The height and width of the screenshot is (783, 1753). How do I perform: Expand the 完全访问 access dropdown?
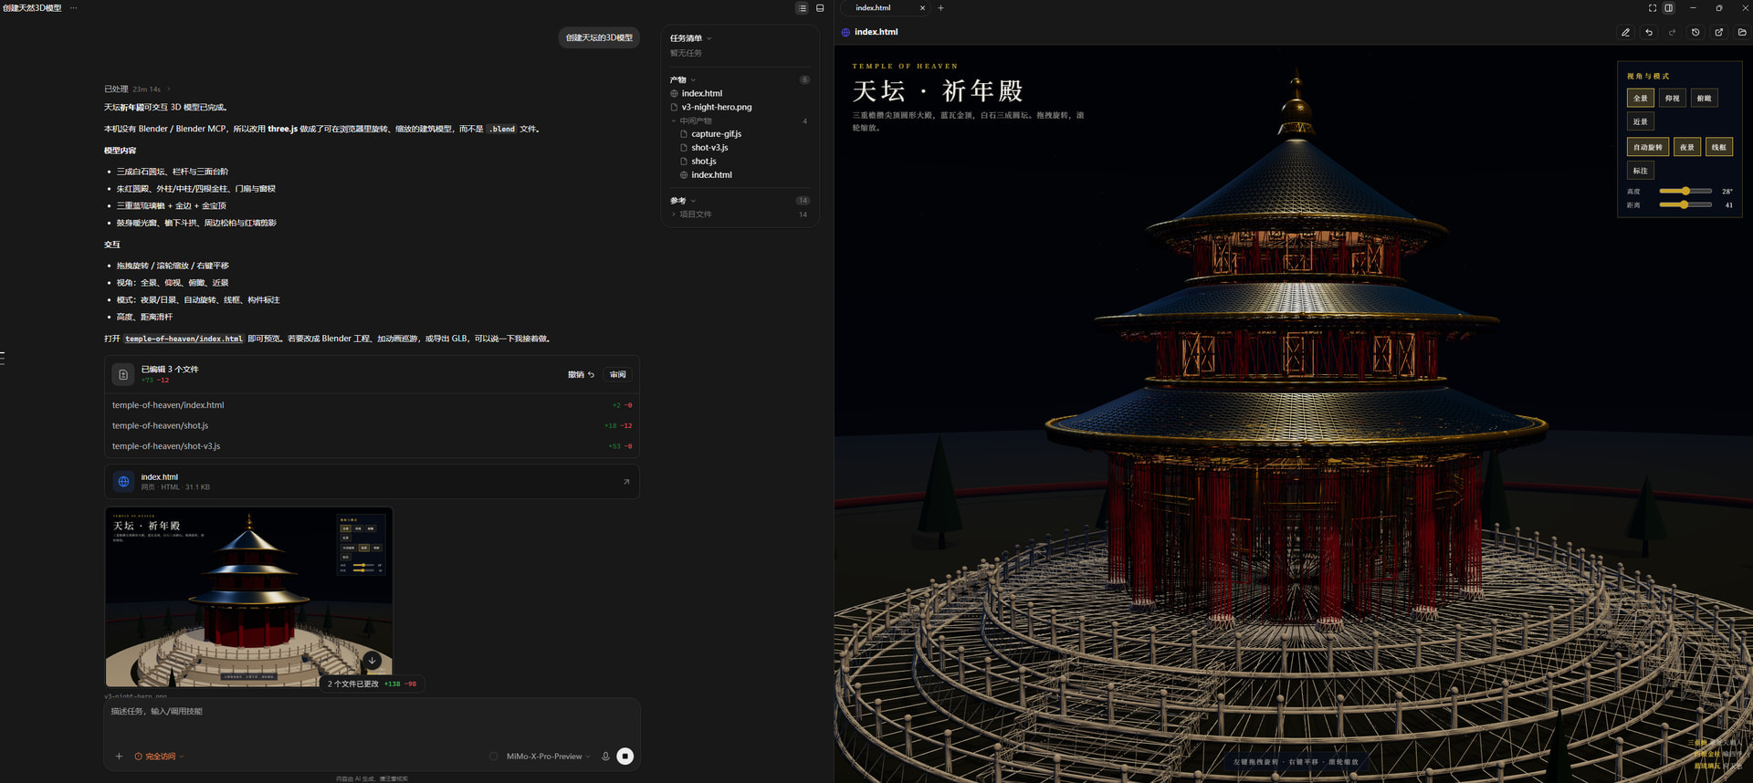[x=160, y=757]
